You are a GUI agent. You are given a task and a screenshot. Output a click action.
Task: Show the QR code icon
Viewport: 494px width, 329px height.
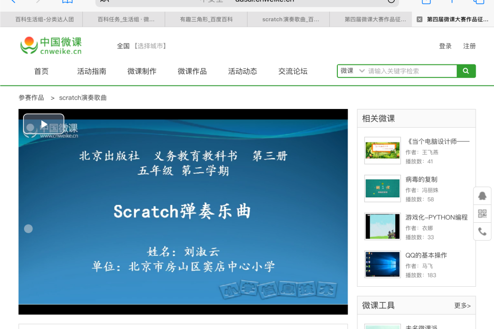(482, 214)
